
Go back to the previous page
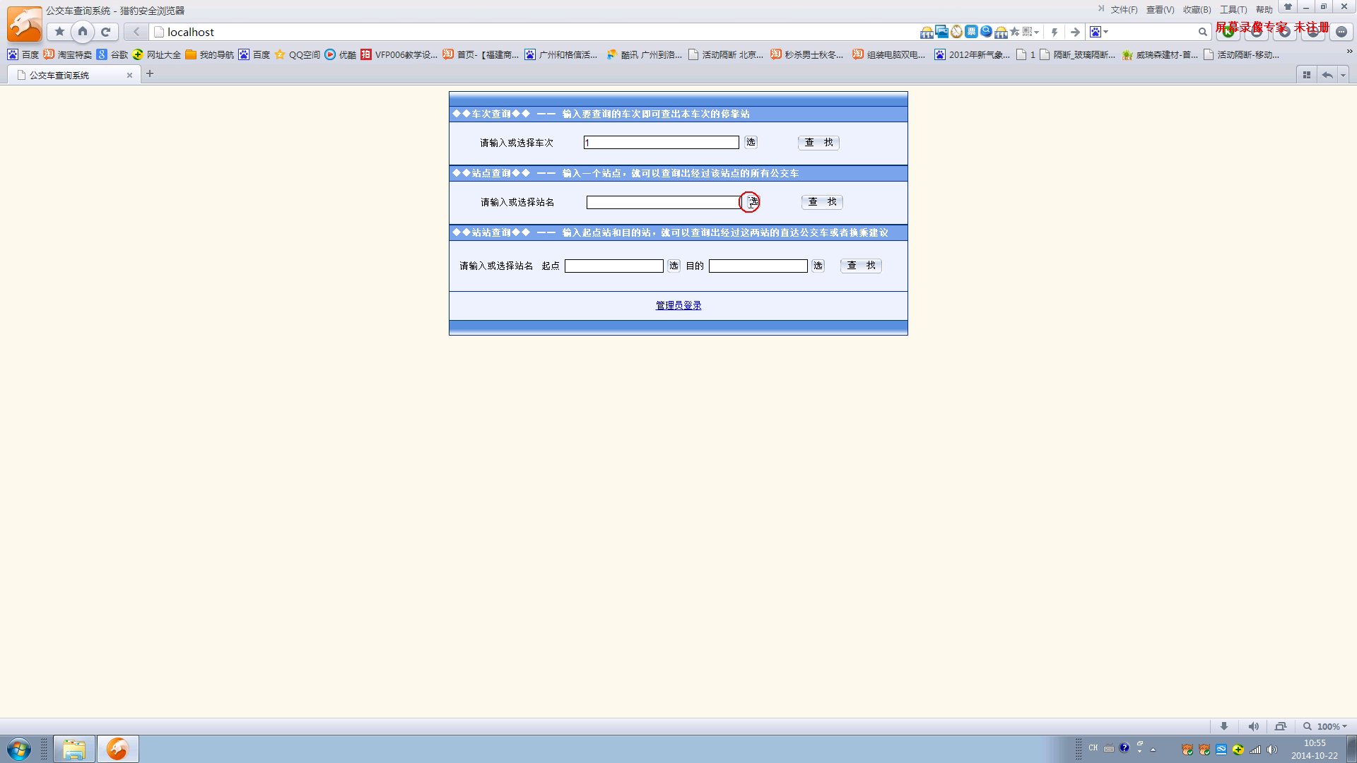136,32
